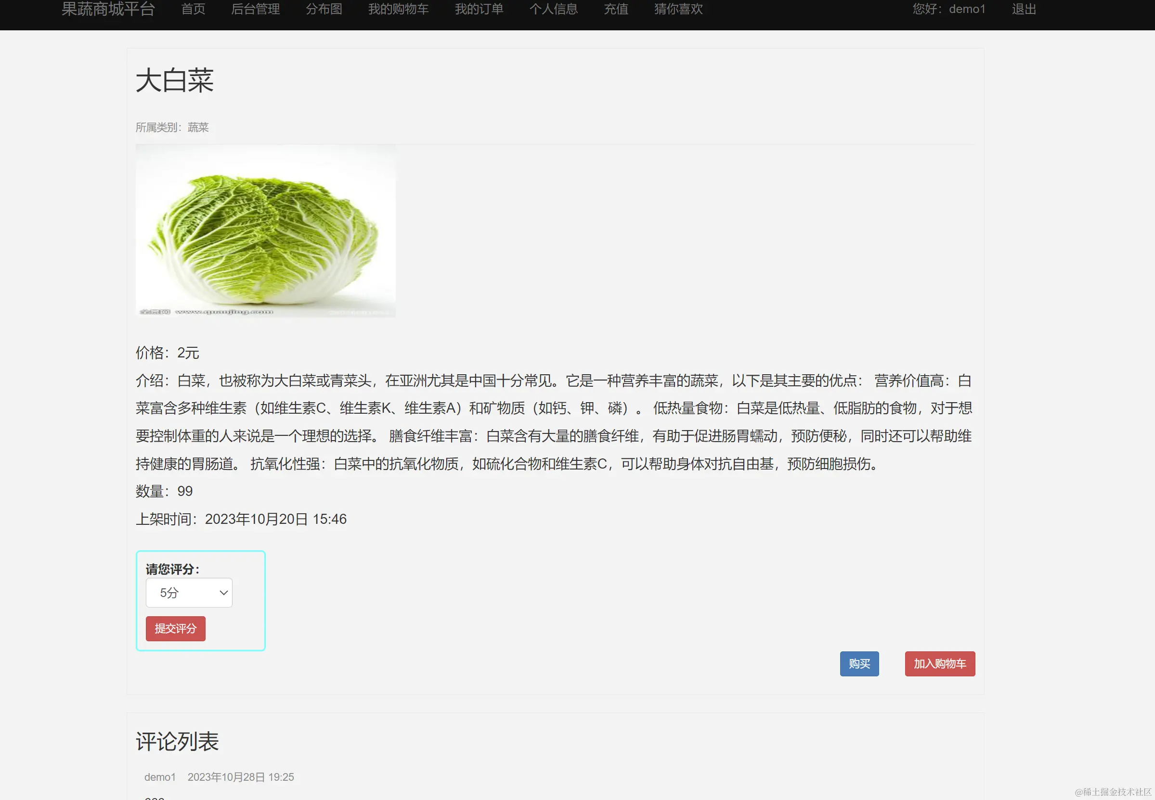Click the 提交评分 button
Image resolution: width=1155 pixels, height=800 pixels.
tap(176, 629)
